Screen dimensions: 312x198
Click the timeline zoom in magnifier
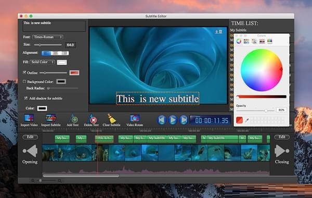(60, 181)
